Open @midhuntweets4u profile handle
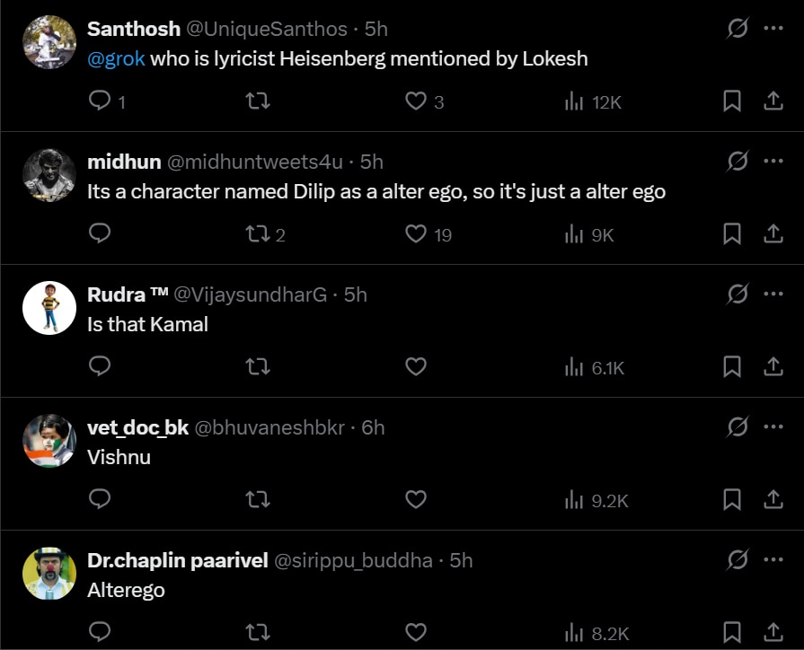This screenshot has width=804, height=650. [x=255, y=162]
